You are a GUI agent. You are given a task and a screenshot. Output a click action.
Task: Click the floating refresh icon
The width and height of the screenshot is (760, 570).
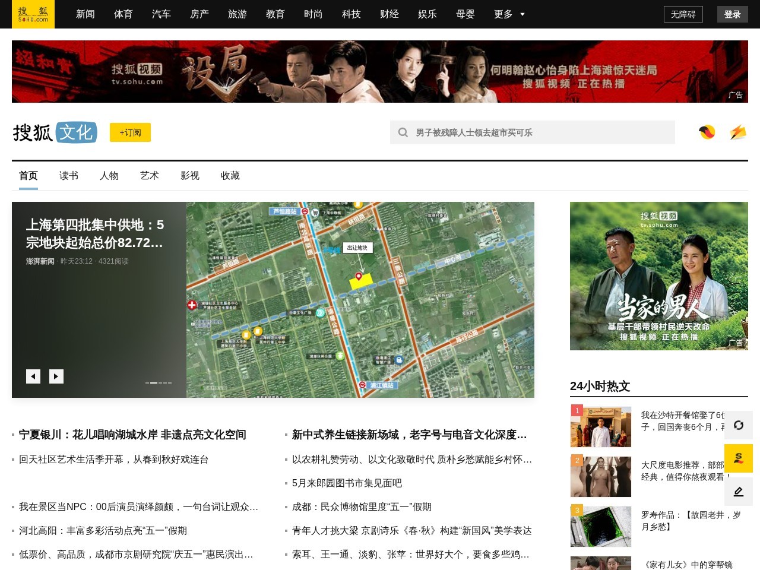pyautogui.click(x=739, y=425)
